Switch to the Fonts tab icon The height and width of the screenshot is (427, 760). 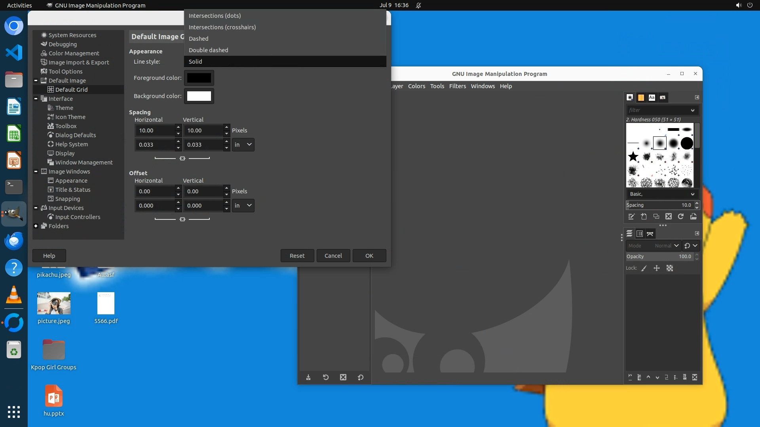[652, 98]
